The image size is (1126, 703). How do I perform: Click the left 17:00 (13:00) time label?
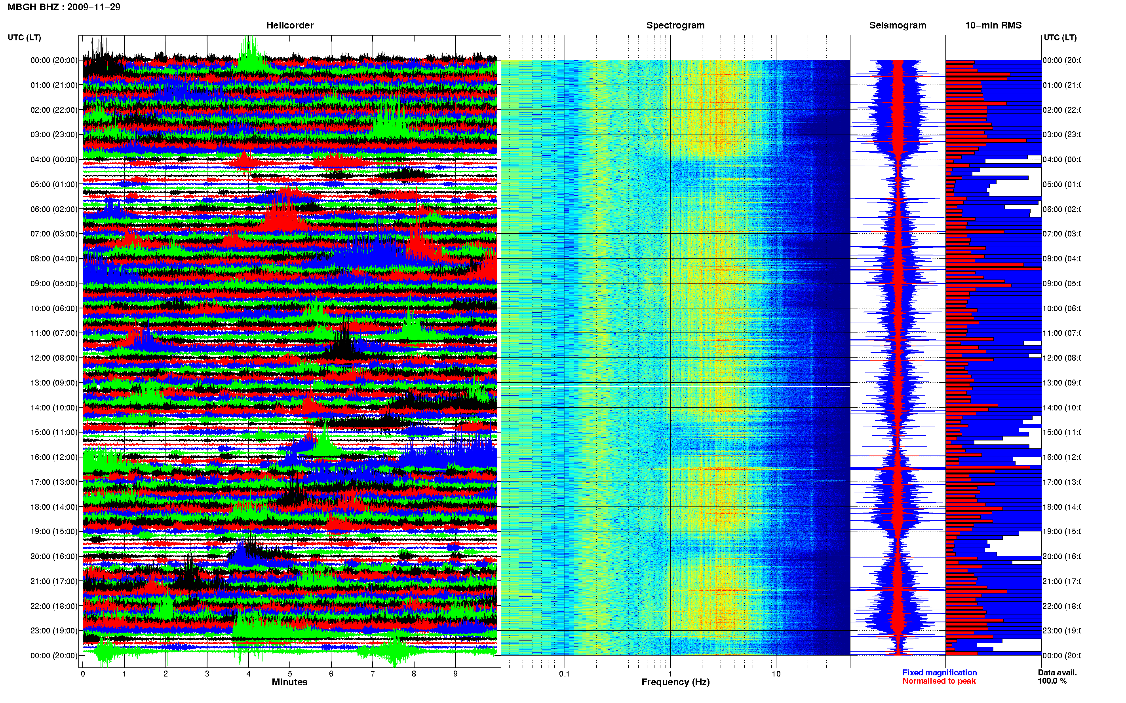(54, 482)
